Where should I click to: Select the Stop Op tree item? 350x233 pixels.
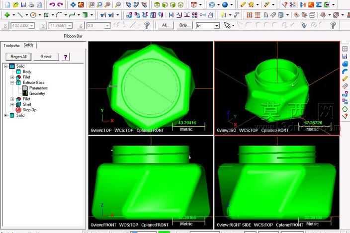click(29, 110)
